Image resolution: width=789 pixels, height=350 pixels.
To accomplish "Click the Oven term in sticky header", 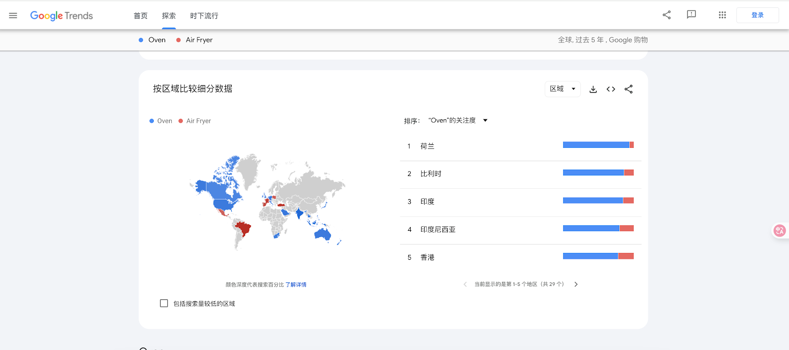I will pyautogui.click(x=157, y=40).
